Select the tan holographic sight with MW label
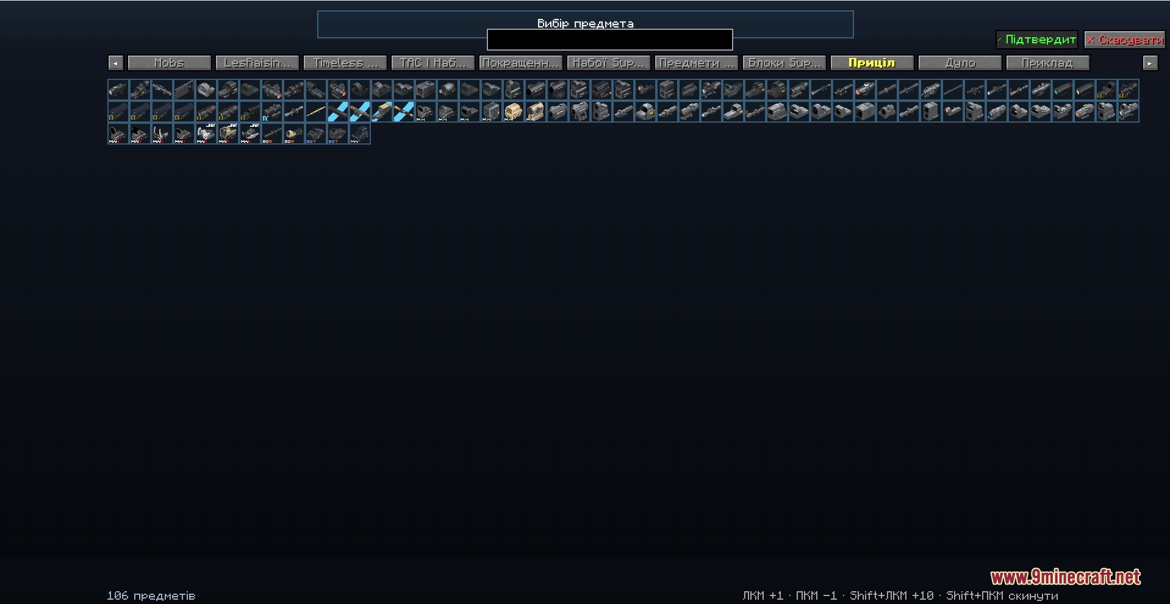Viewport: 1170px width, 604px height. coord(514,112)
